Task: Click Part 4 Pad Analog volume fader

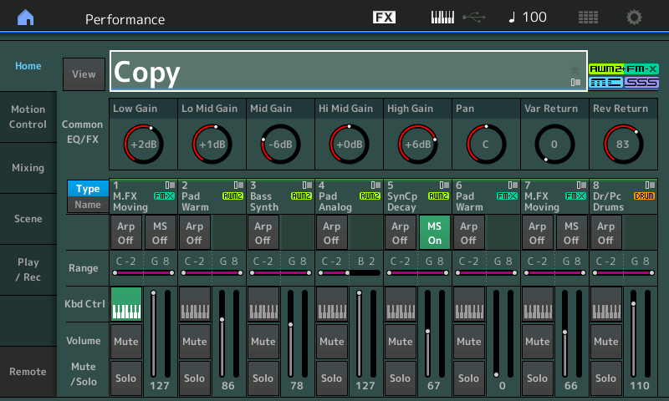Action: 360,332
